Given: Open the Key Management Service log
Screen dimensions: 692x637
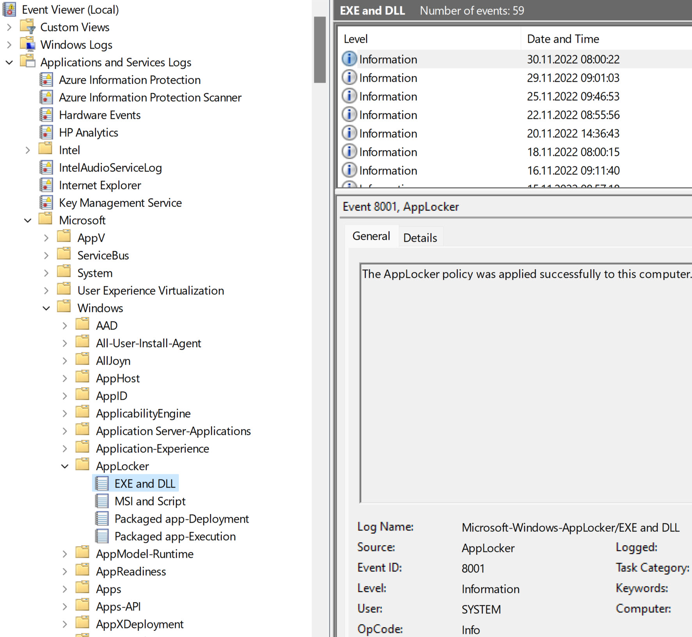Looking at the screenshot, I should pyautogui.click(x=120, y=202).
